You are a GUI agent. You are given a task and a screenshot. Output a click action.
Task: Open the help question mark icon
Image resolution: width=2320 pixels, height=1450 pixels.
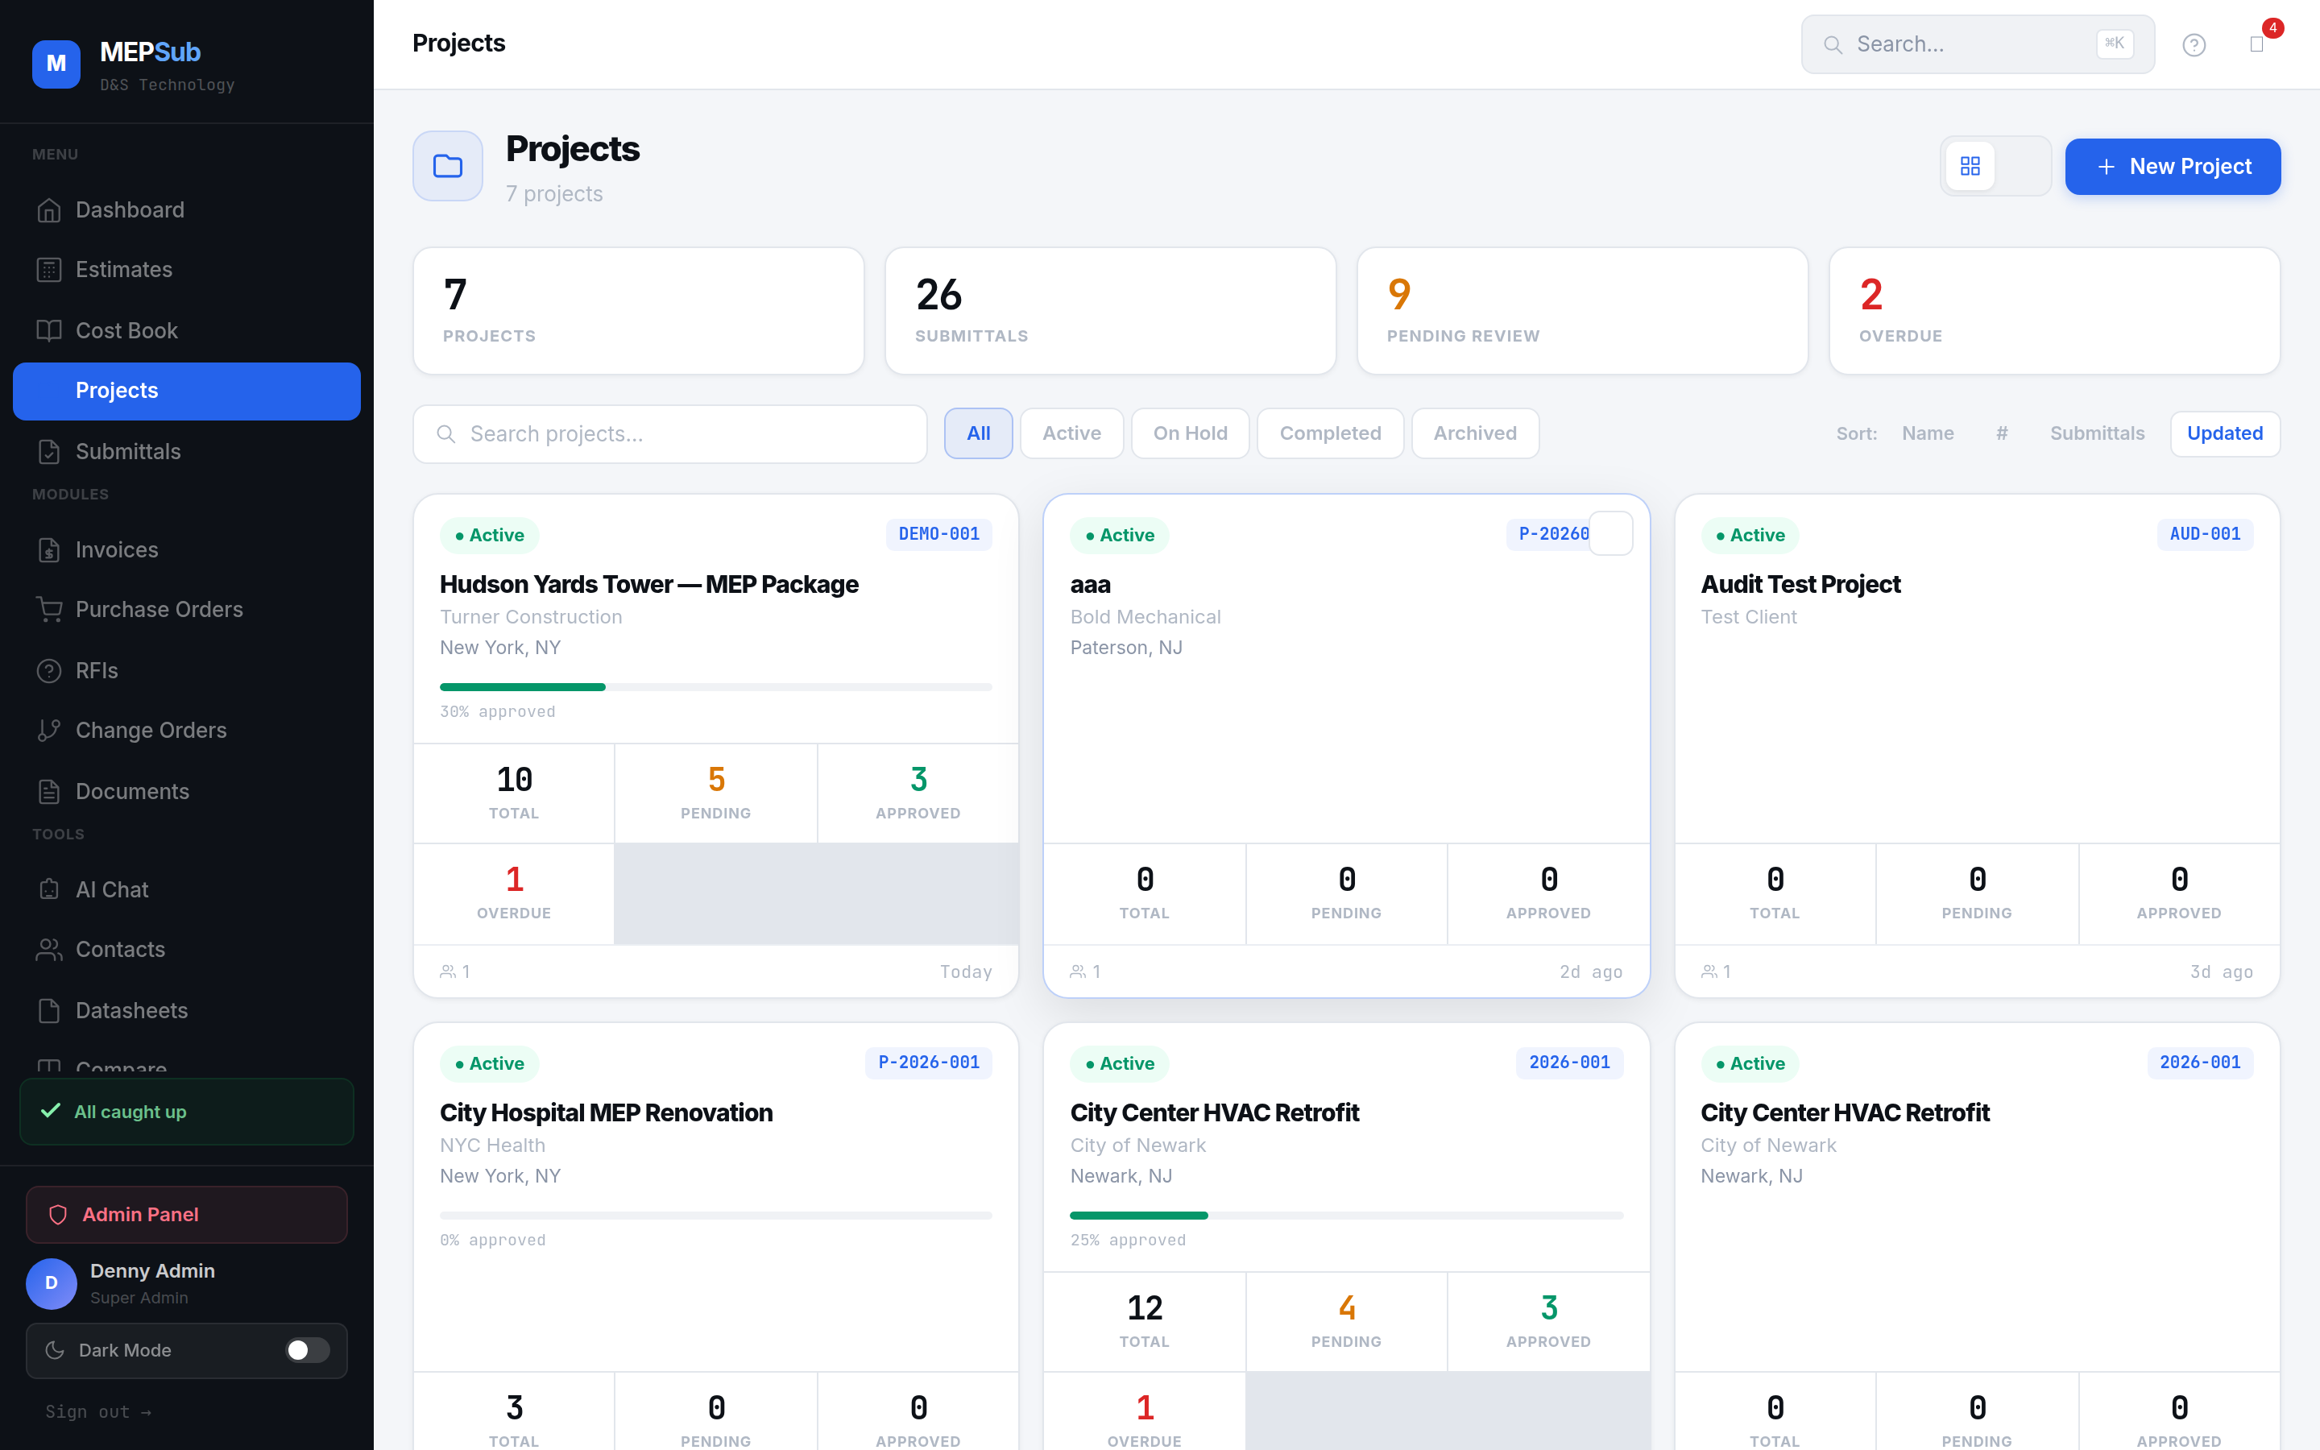click(2194, 44)
